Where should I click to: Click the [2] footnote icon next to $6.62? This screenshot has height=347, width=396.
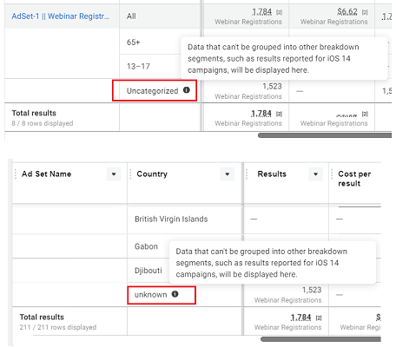(365, 12)
